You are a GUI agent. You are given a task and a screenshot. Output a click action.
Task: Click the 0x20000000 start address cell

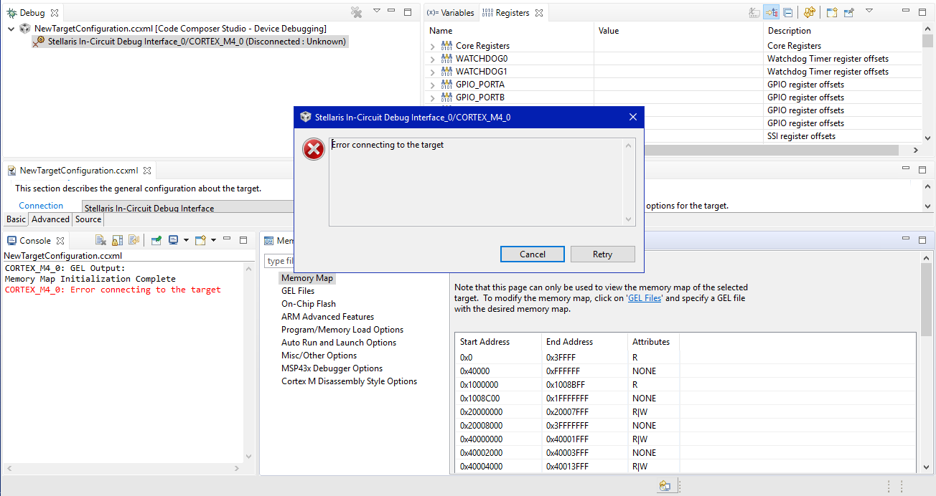click(x=498, y=412)
